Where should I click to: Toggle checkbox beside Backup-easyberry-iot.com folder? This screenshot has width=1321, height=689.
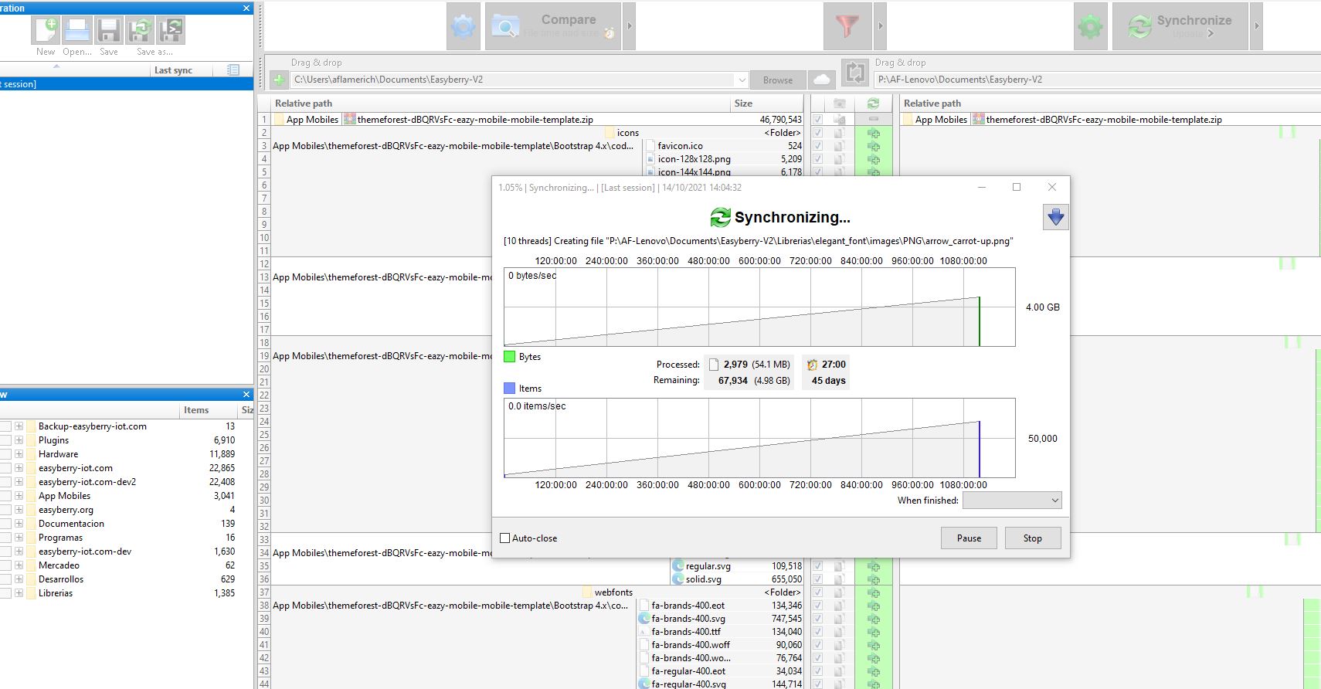point(5,426)
